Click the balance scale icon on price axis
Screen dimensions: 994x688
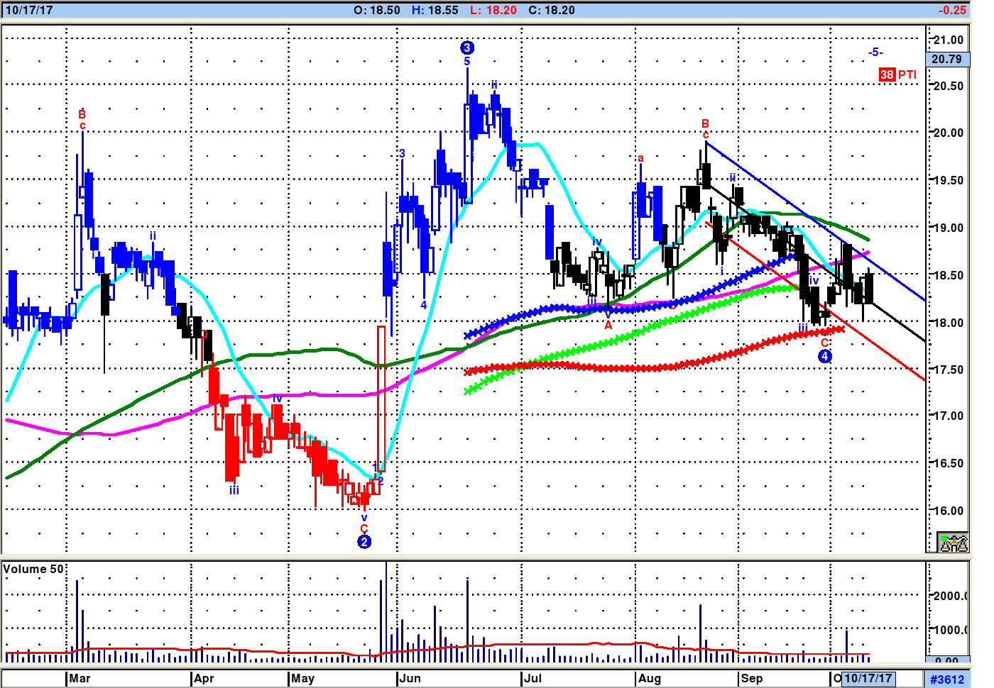point(953,543)
